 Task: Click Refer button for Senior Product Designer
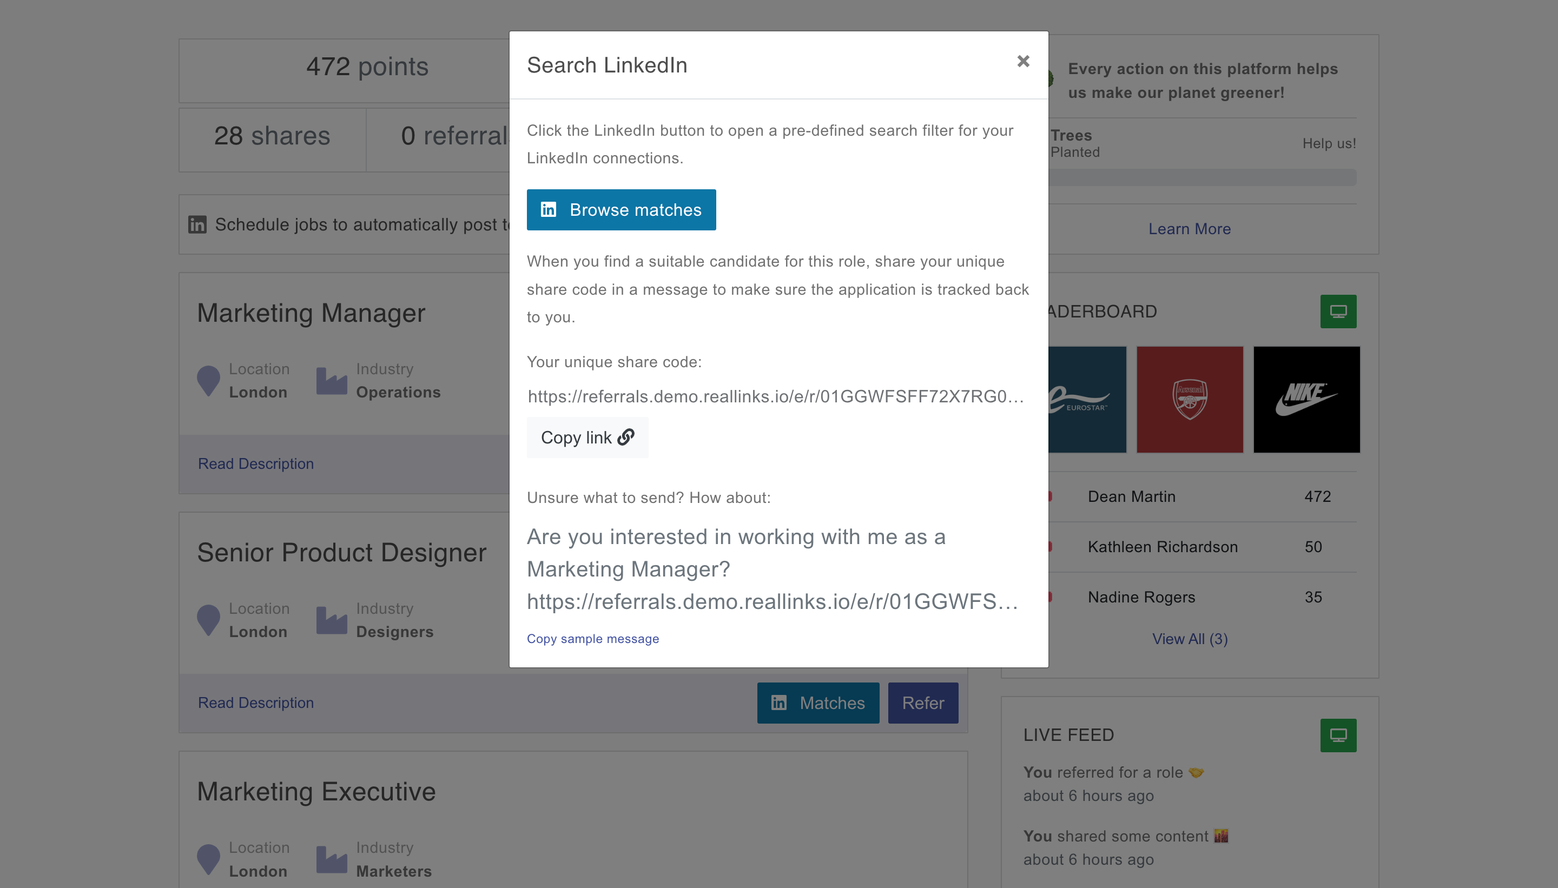[x=922, y=703]
